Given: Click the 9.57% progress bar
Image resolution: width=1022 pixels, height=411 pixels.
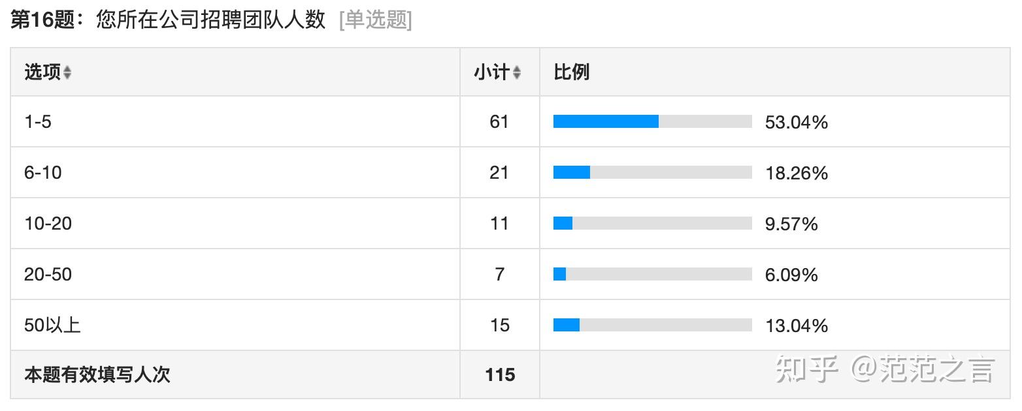Looking at the screenshot, I should click(653, 223).
